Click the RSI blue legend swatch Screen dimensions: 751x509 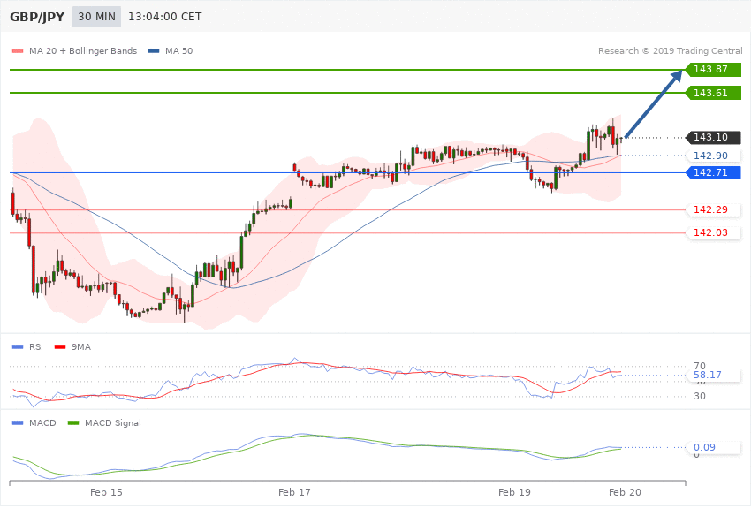coord(18,346)
